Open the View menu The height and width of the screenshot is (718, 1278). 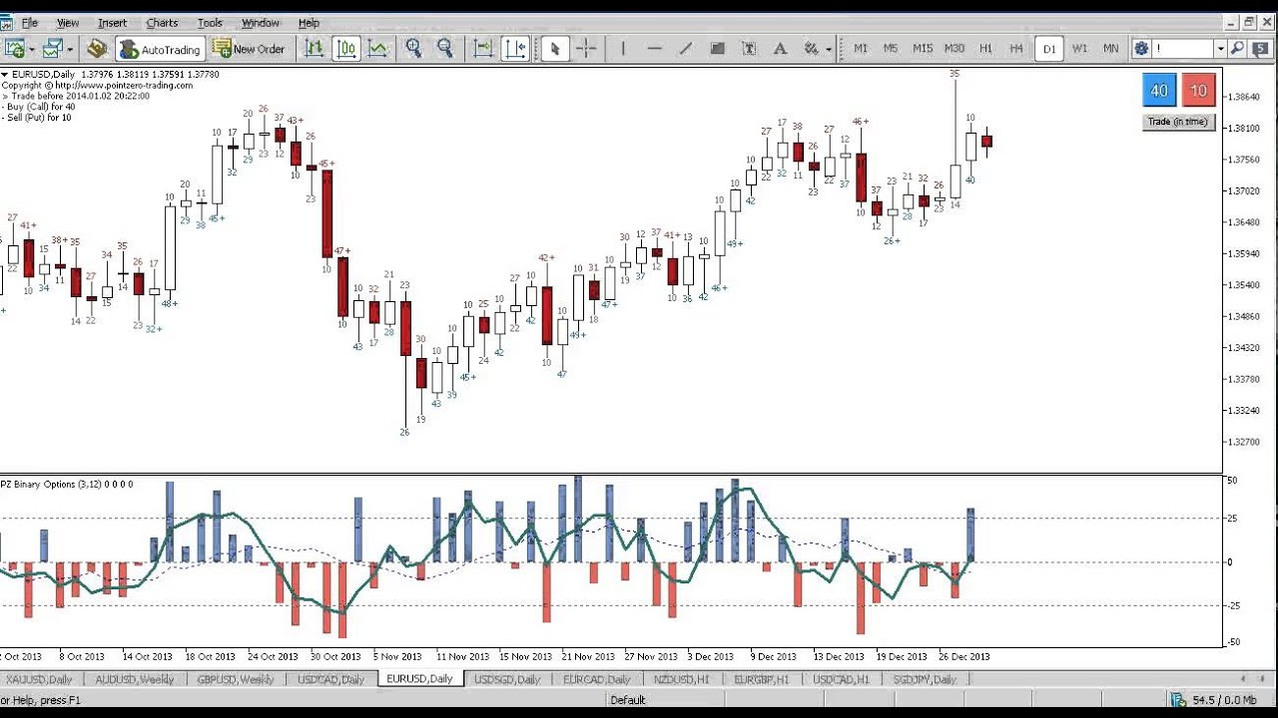[68, 23]
